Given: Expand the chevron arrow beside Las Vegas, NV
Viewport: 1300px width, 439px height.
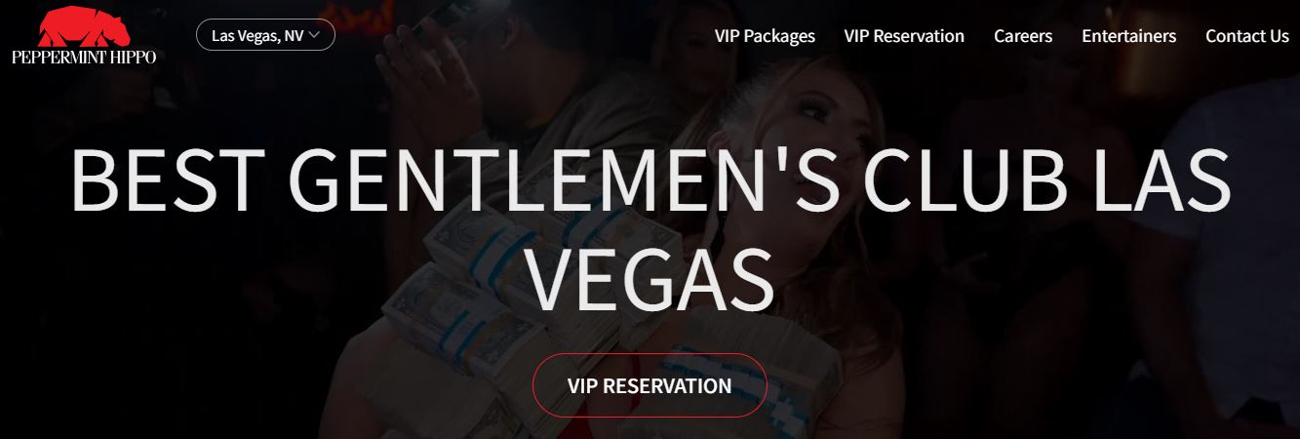Looking at the screenshot, I should pyautogui.click(x=314, y=36).
